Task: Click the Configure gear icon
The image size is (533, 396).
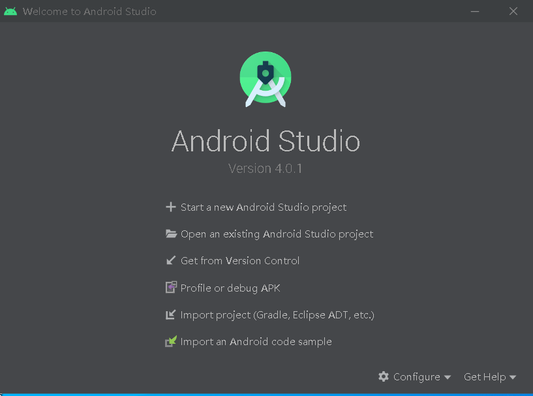Action: [x=384, y=376]
